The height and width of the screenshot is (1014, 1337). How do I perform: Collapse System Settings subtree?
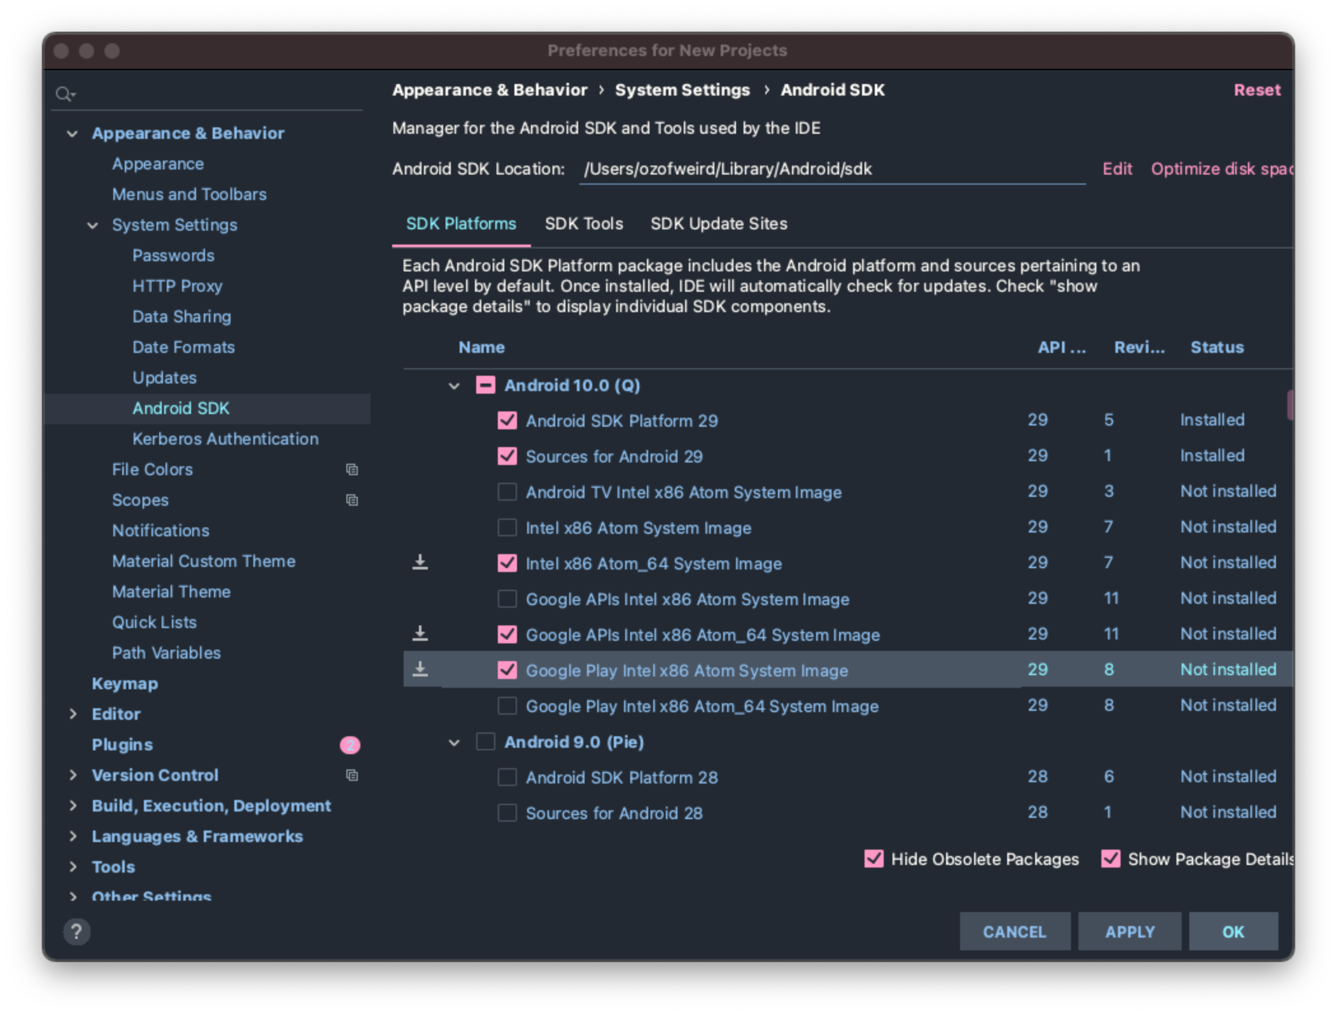tap(93, 225)
